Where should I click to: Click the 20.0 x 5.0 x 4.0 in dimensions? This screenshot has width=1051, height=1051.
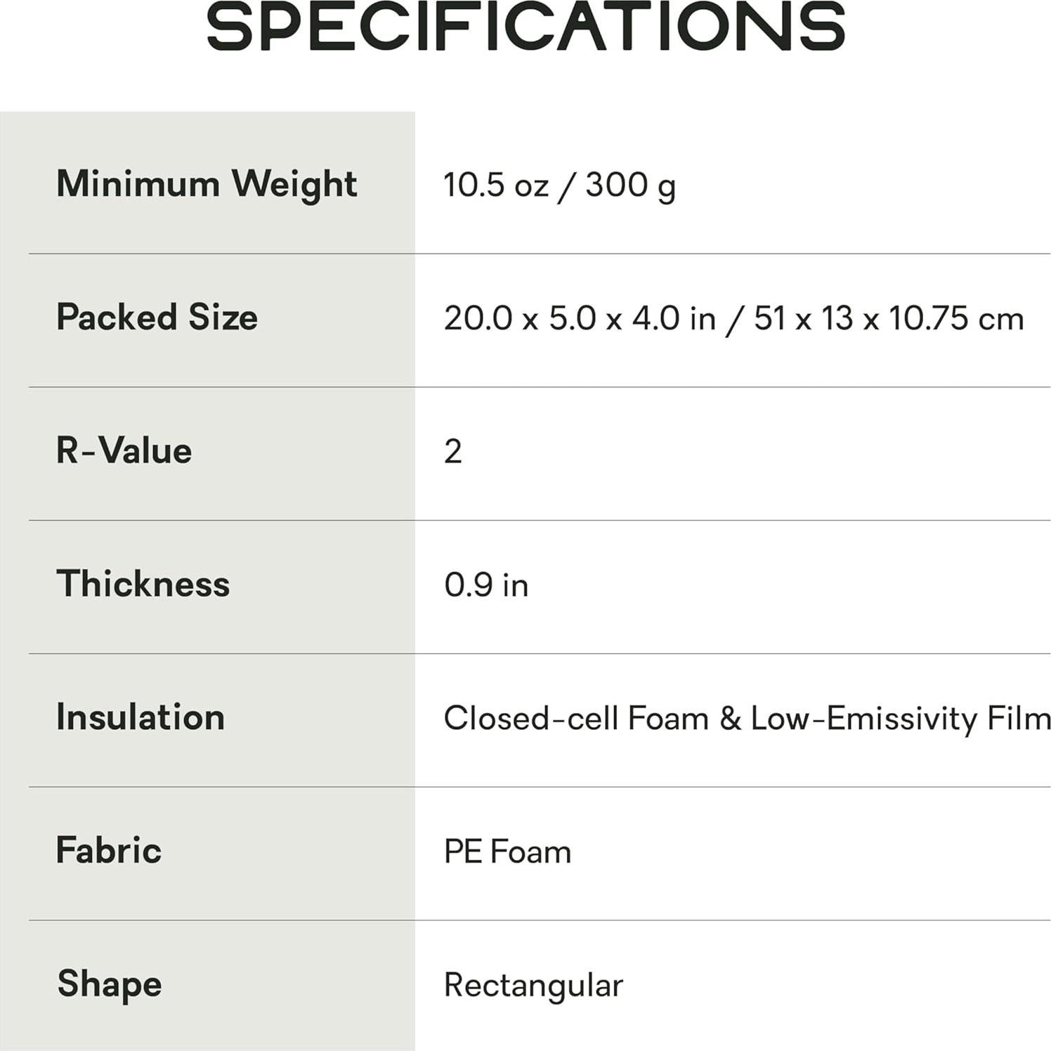coord(580,318)
